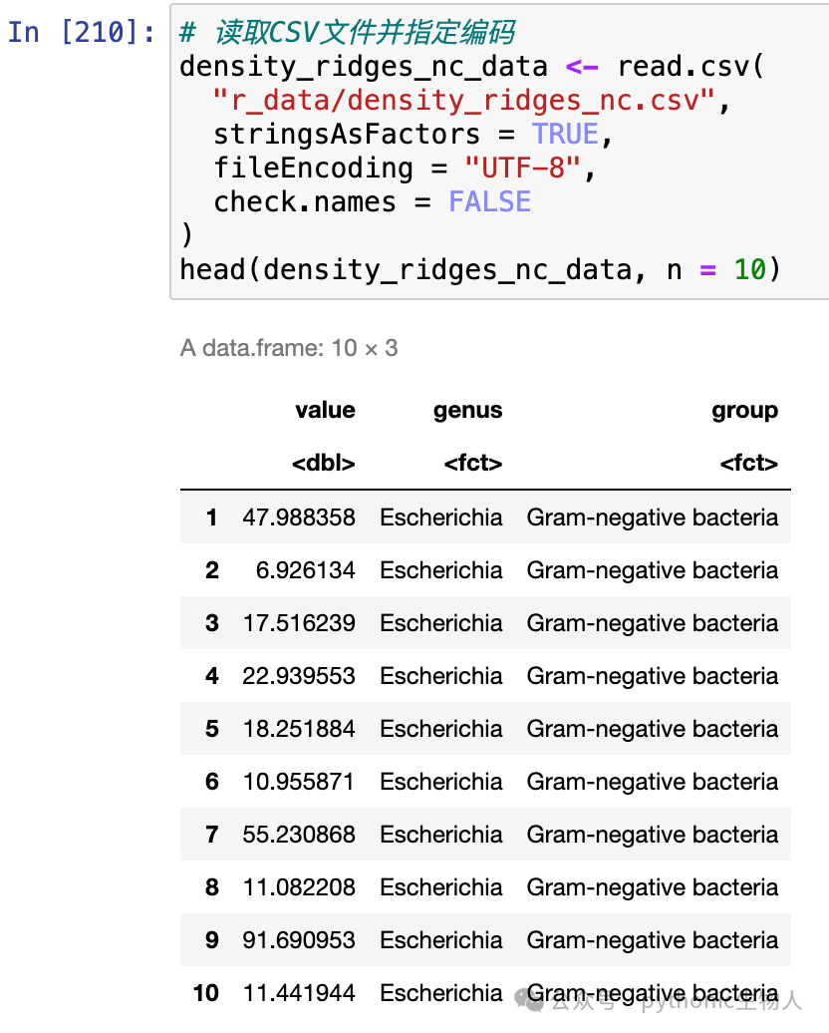Click Escherichia in row 5
This screenshot has height=1033, width=829.
[441, 729]
